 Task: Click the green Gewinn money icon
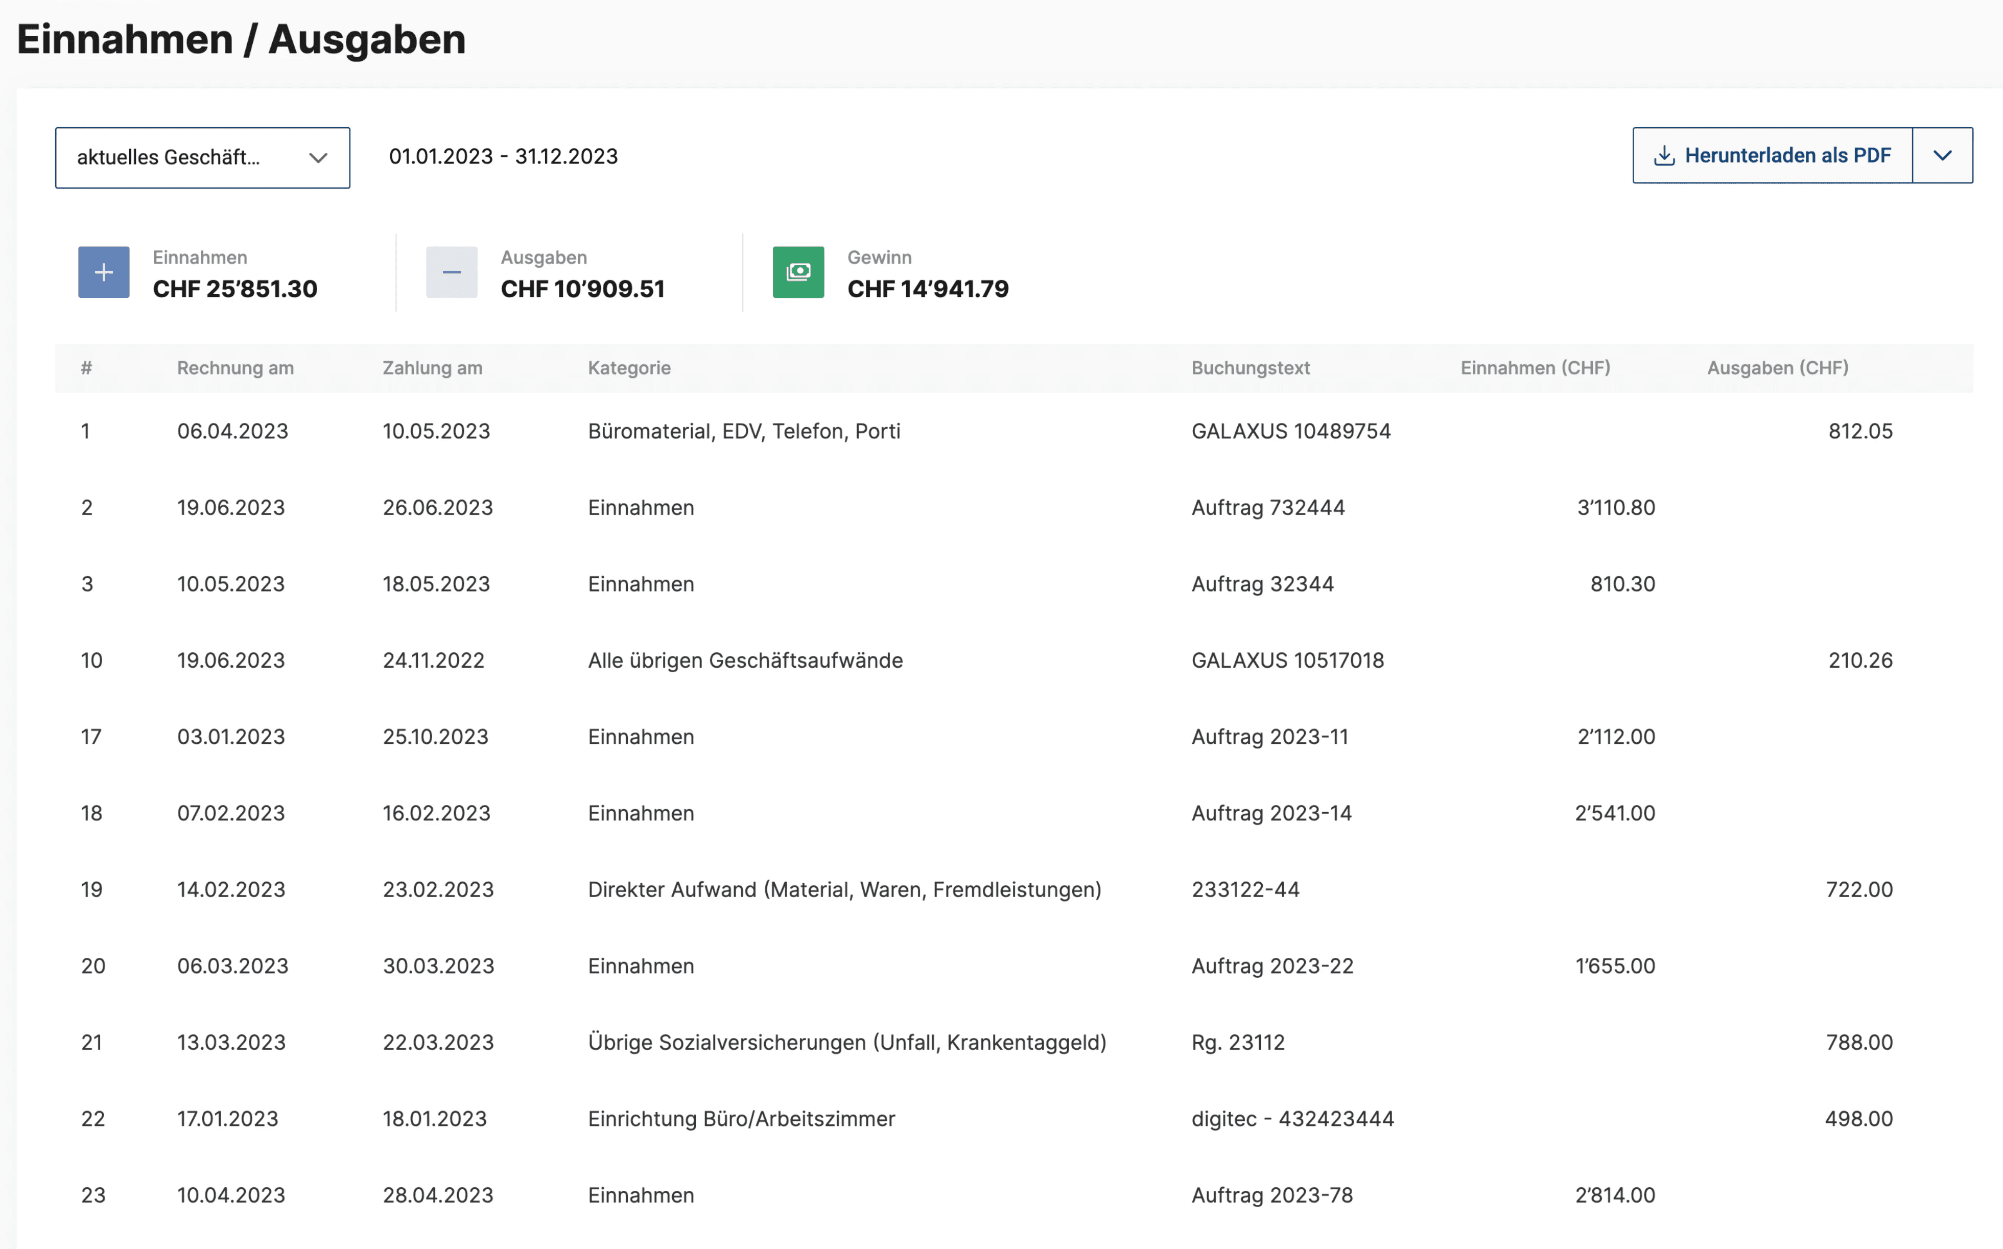pos(798,272)
